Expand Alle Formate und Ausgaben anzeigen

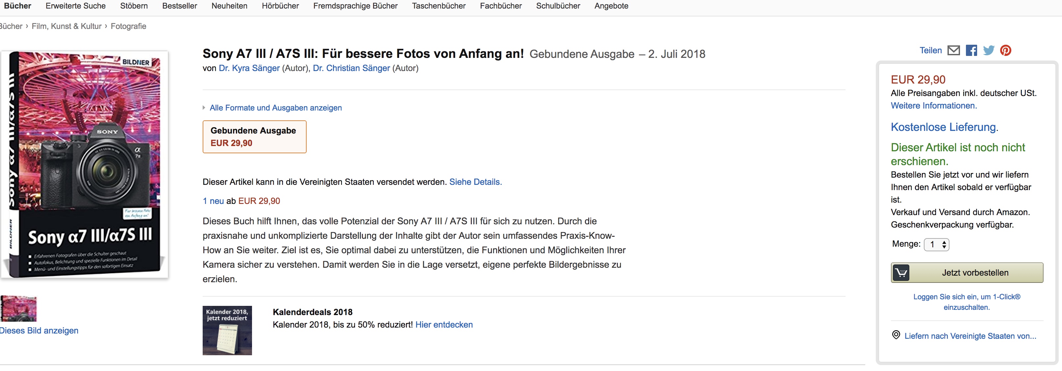pyautogui.click(x=275, y=108)
